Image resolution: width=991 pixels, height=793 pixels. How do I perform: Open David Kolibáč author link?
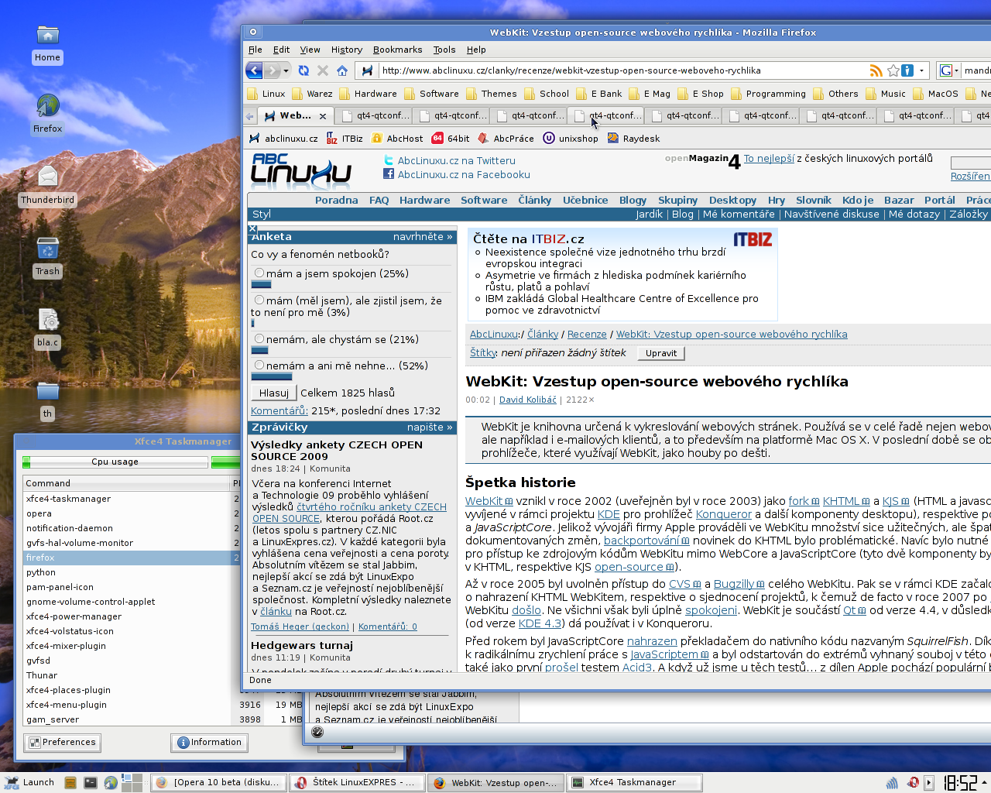tap(528, 400)
